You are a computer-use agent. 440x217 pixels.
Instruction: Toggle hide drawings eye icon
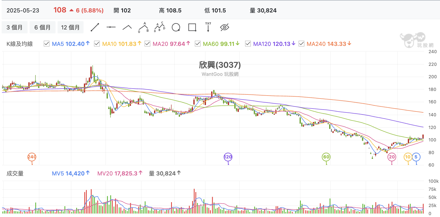pos(225,27)
